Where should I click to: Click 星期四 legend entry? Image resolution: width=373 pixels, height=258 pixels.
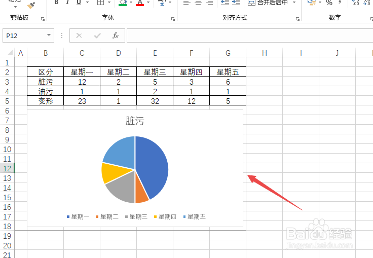pos(165,216)
